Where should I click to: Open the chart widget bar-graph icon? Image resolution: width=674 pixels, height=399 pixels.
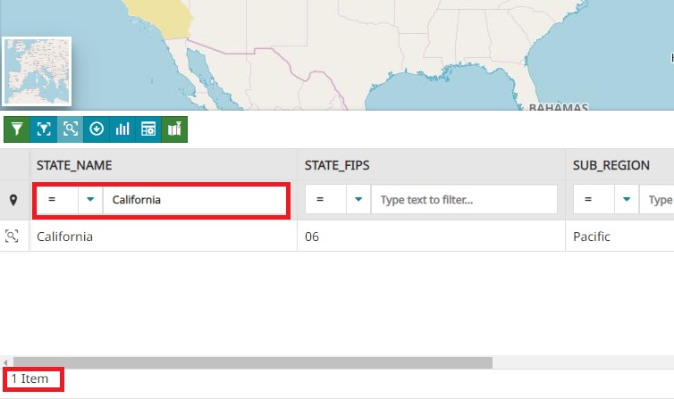(x=122, y=129)
